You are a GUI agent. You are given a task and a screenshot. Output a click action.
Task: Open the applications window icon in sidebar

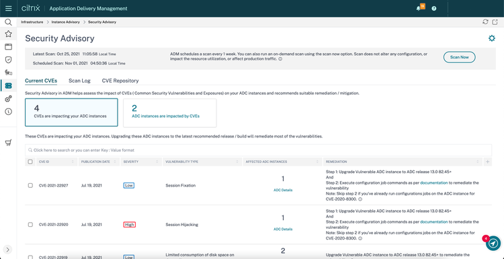click(8, 47)
